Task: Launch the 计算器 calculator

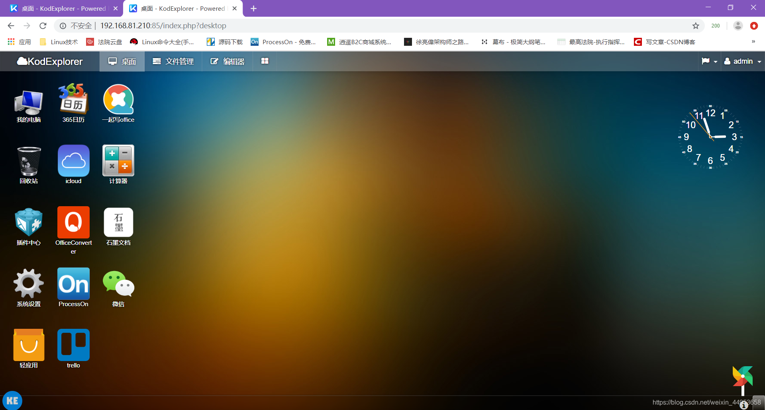Action: (118, 164)
